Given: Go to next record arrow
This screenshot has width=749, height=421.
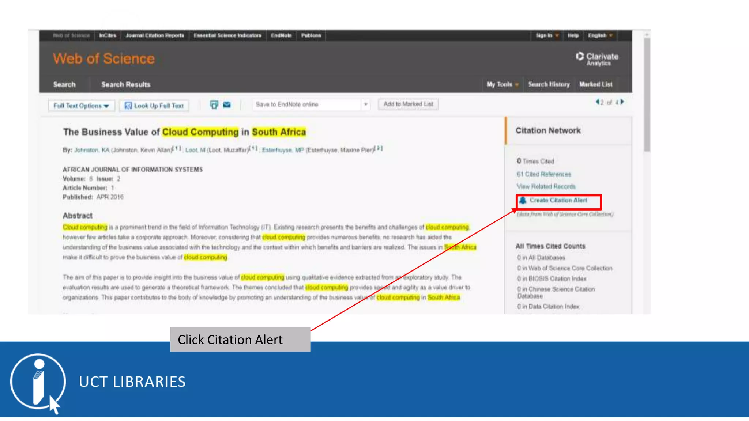Looking at the screenshot, I should tap(622, 102).
